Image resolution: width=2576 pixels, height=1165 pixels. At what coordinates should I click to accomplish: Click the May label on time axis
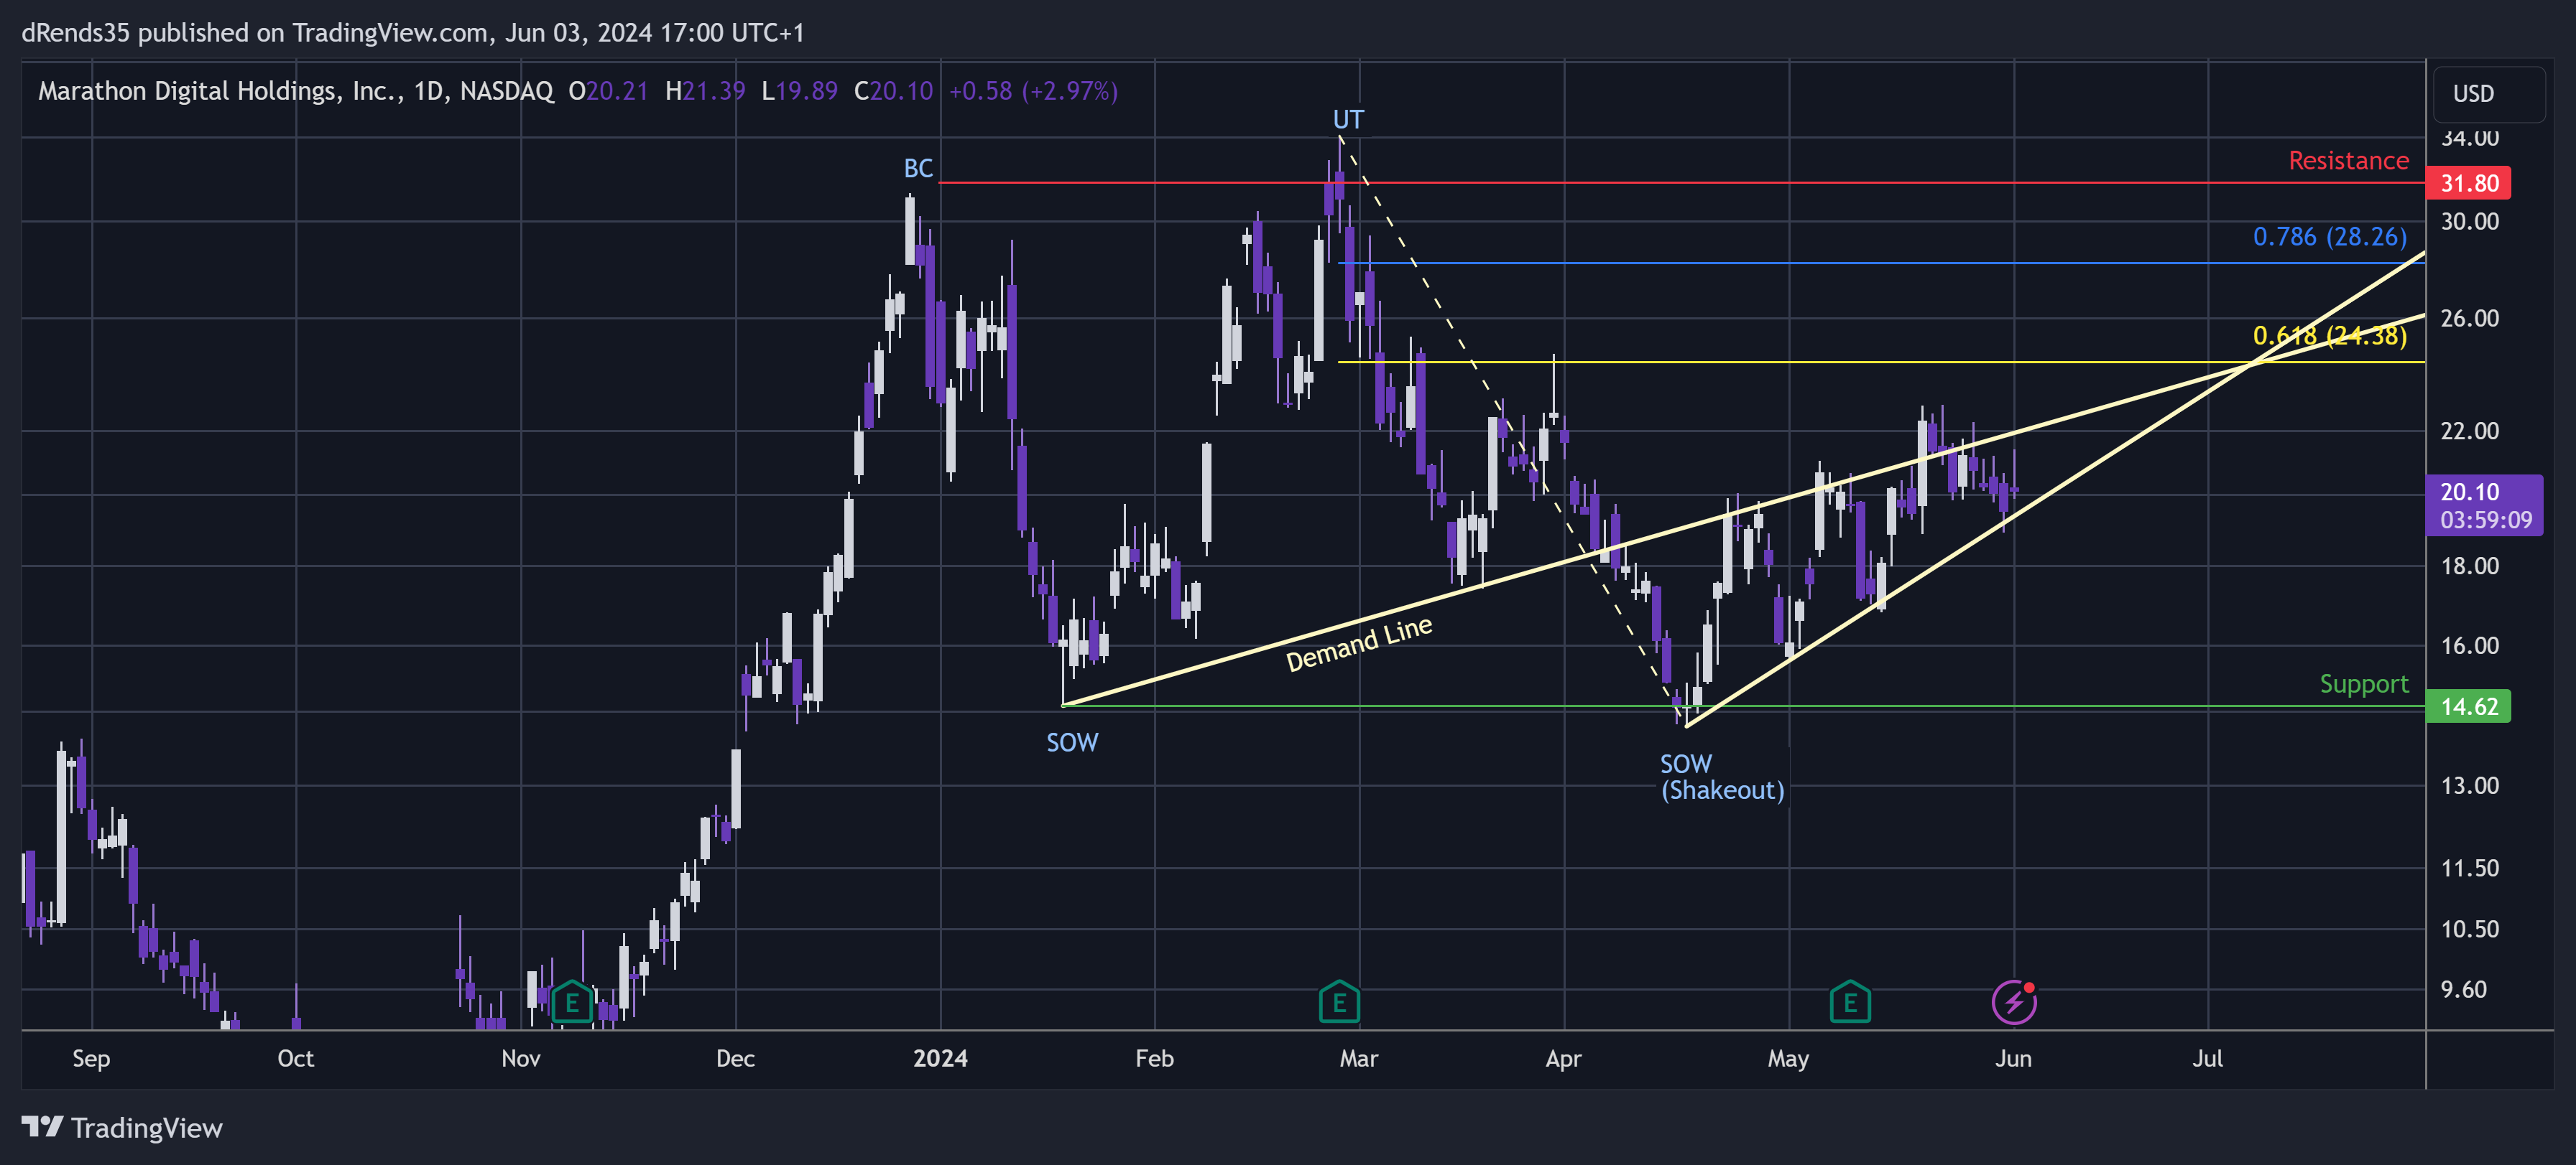(1788, 1059)
